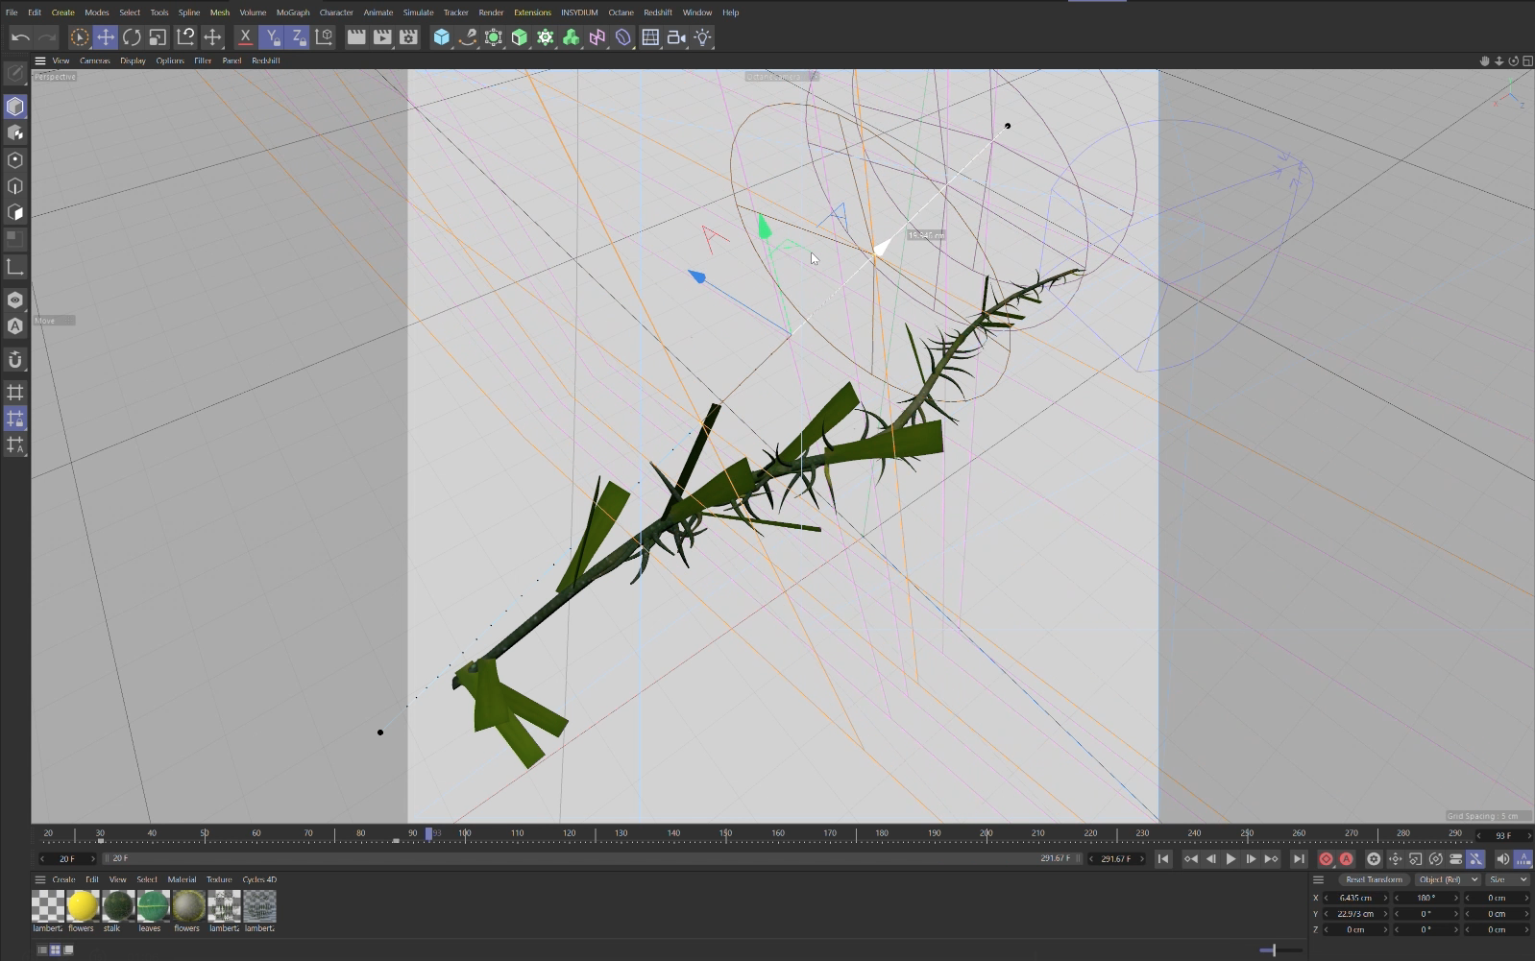The width and height of the screenshot is (1535, 961).
Task: Click the Undo arrow icon
Action: [x=20, y=37]
